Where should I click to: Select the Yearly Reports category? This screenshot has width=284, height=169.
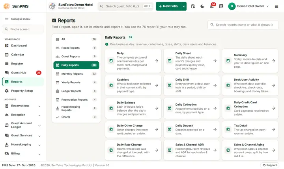76,82
